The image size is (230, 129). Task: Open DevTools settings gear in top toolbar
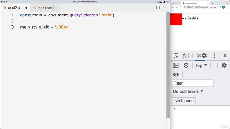(x=204, y=56)
